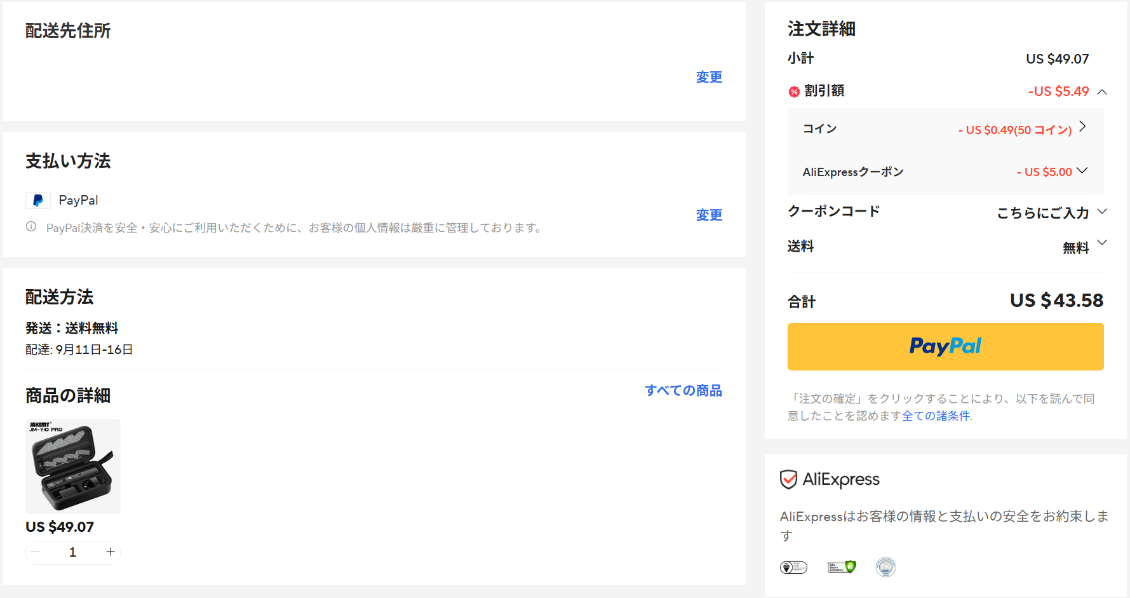The height and width of the screenshot is (598, 1130).
Task: Click the PayPal logo icon under 支払い方法
Action: [x=38, y=201]
